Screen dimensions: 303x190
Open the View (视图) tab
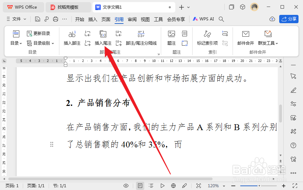[x=145, y=19]
